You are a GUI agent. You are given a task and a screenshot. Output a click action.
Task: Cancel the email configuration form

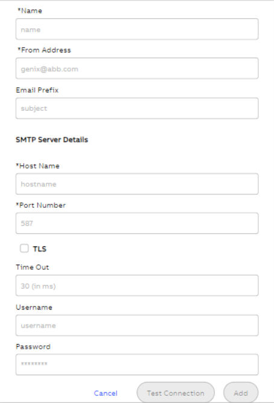coord(105,393)
